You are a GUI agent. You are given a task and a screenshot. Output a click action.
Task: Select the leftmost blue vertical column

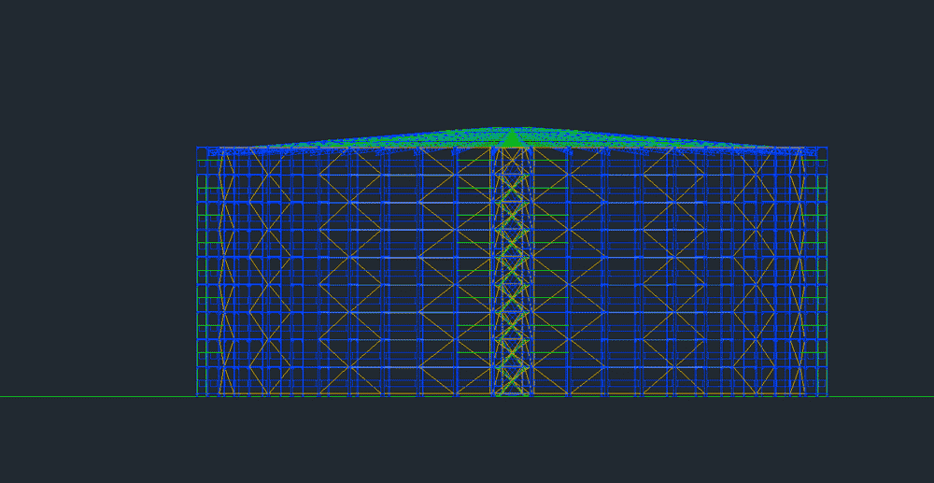198,271
